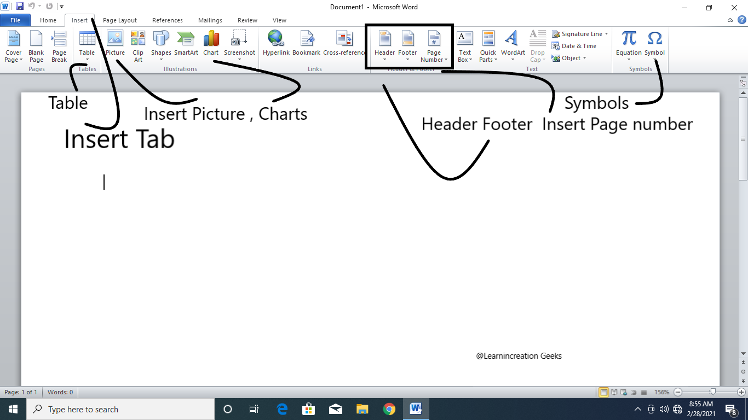This screenshot has width=748, height=420.
Task: Click the zoom in plus button
Action: 741,392
